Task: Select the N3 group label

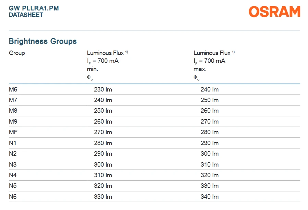Action: pyautogui.click(x=13, y=165)
